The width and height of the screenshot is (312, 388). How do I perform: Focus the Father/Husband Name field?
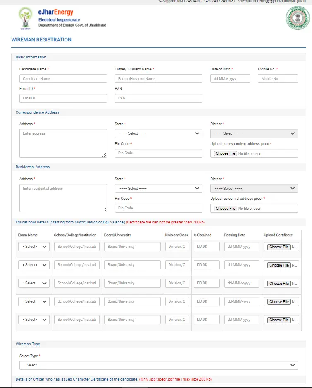click(158, 79)
